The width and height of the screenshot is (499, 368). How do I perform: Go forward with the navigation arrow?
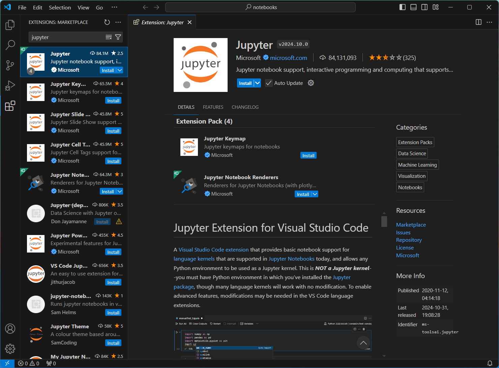coord(156,7)
